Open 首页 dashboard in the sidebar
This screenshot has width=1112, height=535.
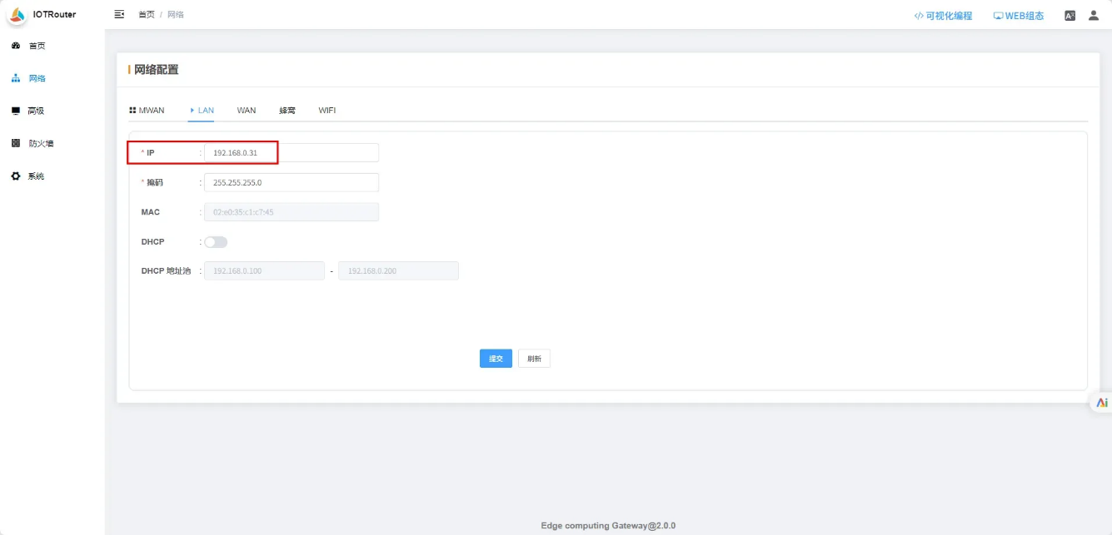(x=37, y=46)
